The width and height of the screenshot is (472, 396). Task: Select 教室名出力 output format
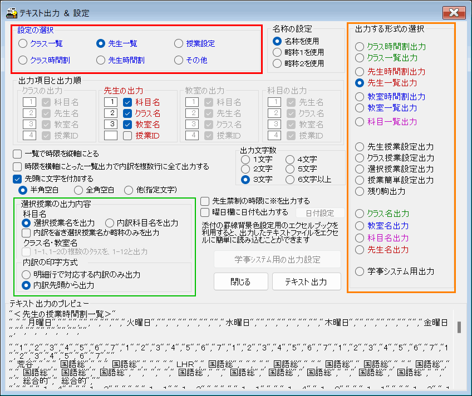pos(360,226)
